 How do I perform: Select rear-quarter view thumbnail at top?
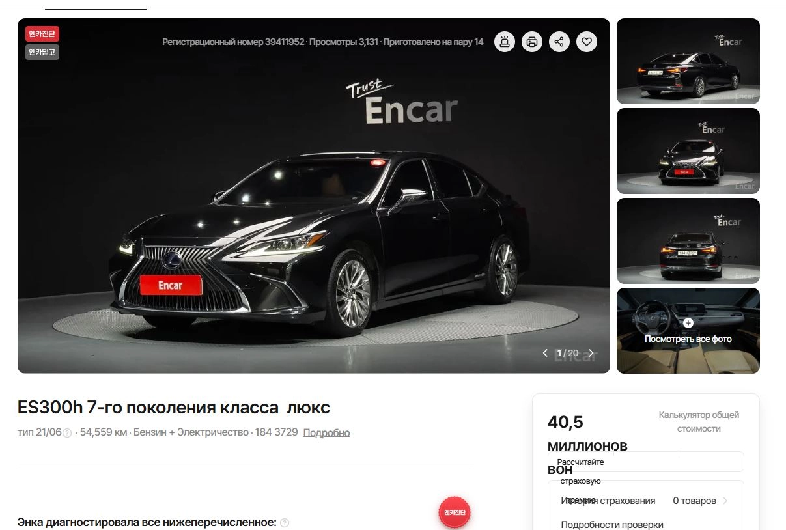coord(688,61)
